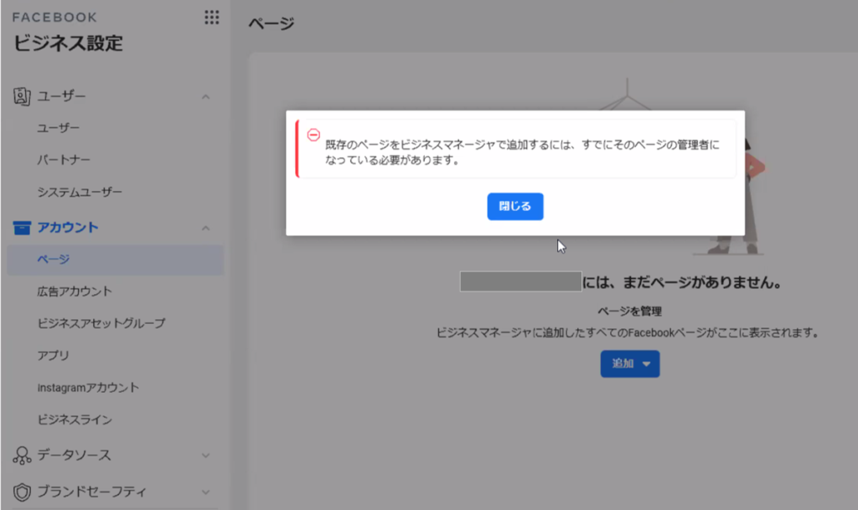Click the ブランドセーフティ shield icon
858x510 pixels.
pos(22,492)
